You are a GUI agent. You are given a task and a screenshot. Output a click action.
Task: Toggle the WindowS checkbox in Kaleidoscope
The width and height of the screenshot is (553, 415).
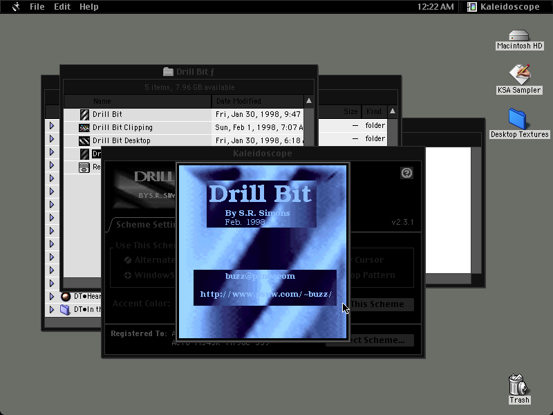click(x=128, y=275)
